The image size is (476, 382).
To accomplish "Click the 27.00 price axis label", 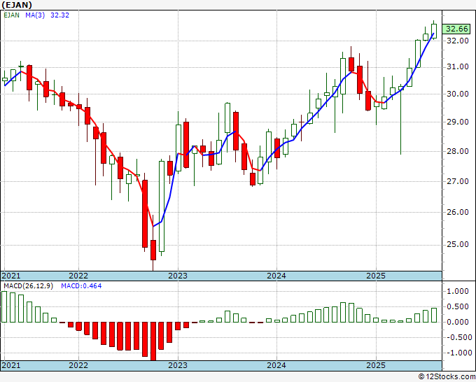I will click(x=458, y=181).
